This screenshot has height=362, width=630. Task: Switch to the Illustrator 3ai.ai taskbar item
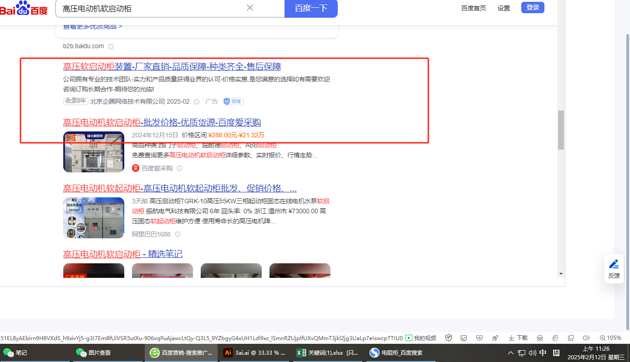[x=254, y=352]
